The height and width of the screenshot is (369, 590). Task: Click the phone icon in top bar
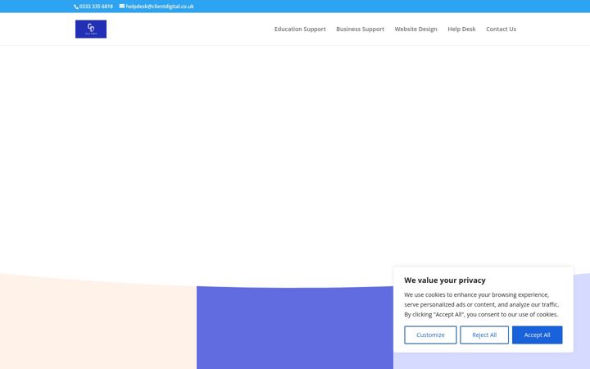(x=76, y=7)
